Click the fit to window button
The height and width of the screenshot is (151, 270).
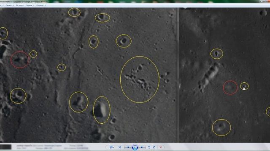[x=120, y=147]
